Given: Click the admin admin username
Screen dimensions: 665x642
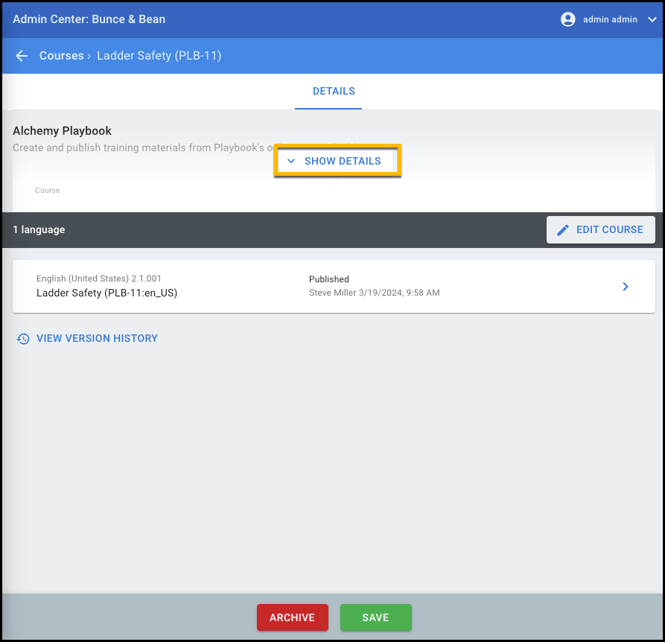Looking at the screenshot, I should pos(610,19).
